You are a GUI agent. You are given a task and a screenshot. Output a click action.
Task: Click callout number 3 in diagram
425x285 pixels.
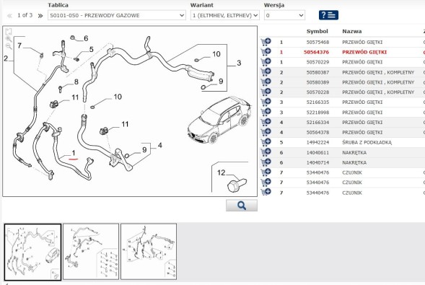(x=239, y=63)
